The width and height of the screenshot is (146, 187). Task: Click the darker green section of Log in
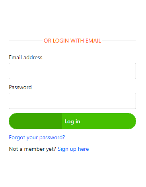[x=35, y=121]
